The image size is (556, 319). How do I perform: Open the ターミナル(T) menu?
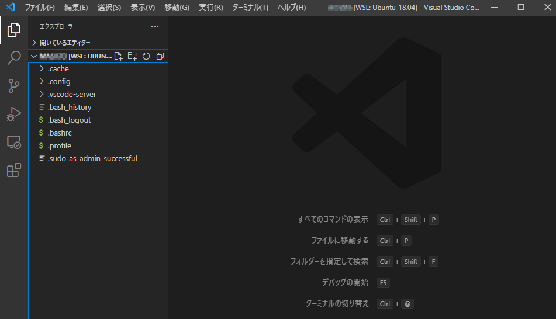pyautogui.click(x=250, y=8)
